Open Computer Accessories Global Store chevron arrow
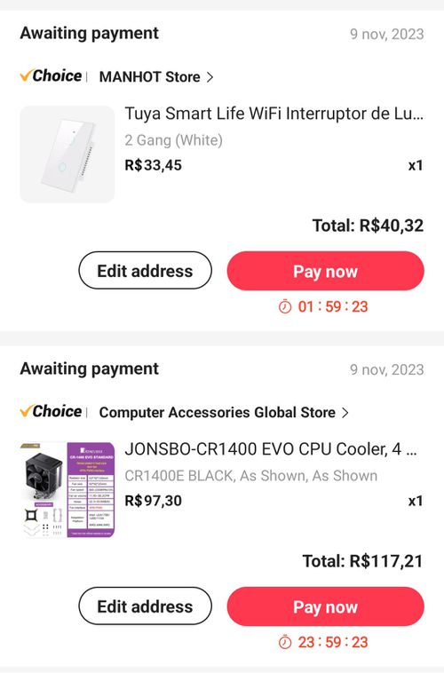444x673 pixels. click(345, 413)
